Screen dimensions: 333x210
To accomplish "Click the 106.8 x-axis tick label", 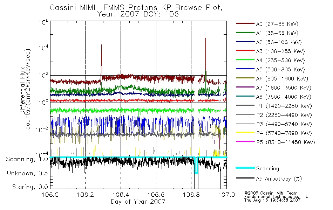I will [x=191, y=195].
